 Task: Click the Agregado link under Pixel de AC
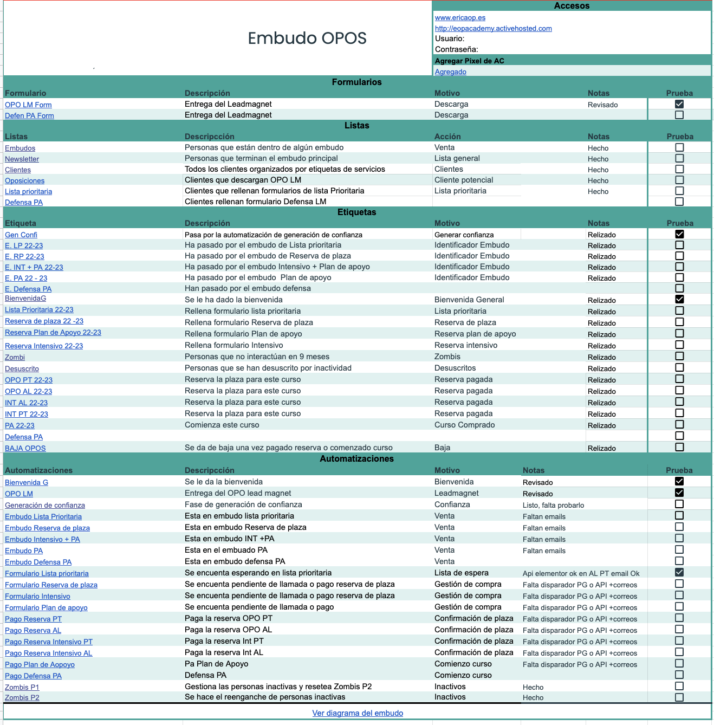click(450, 72)
